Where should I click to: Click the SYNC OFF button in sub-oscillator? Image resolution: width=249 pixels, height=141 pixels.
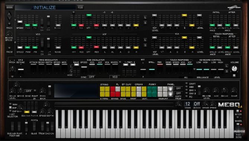92,77
